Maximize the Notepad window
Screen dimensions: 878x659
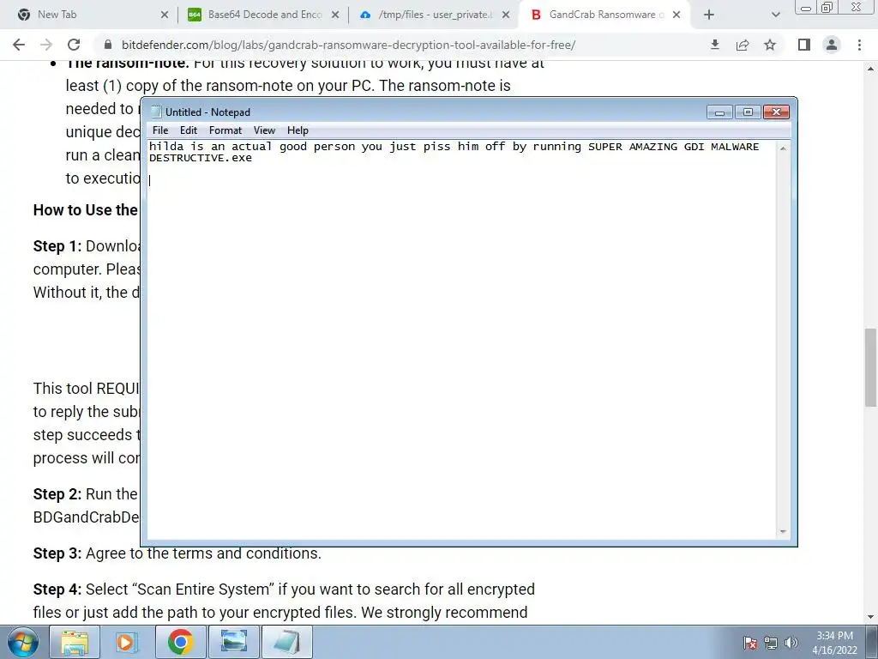748,112
